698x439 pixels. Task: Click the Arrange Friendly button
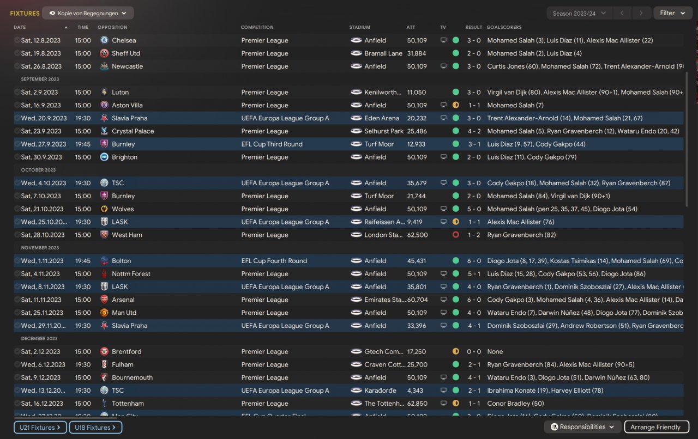pyautogui.click(x=657, y=427)
